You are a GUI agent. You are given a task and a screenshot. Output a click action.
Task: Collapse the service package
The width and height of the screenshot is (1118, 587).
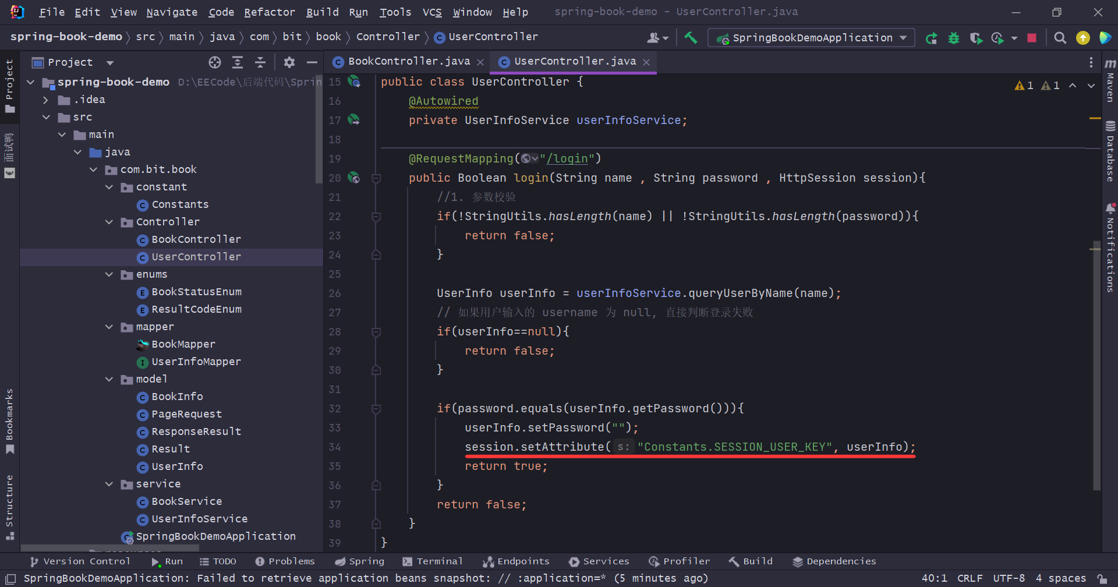[109, 485]
